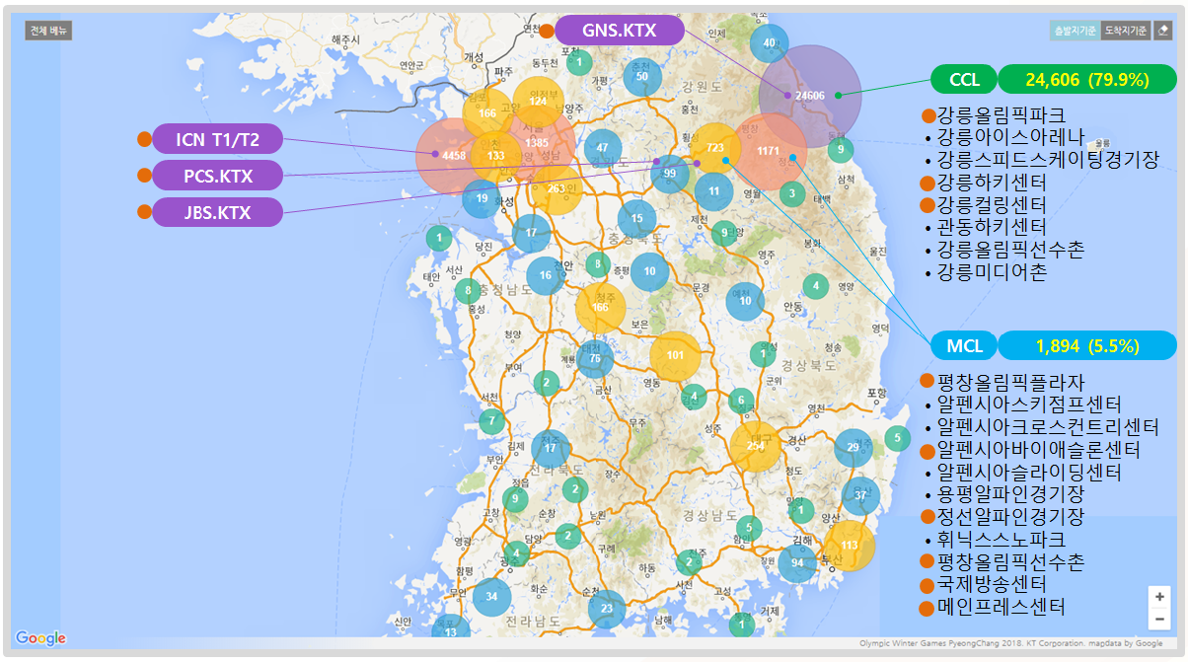Screen dimensions: 1188x662
Task: Click the 4458 cluster marker near Incheon
Action: 453,156
